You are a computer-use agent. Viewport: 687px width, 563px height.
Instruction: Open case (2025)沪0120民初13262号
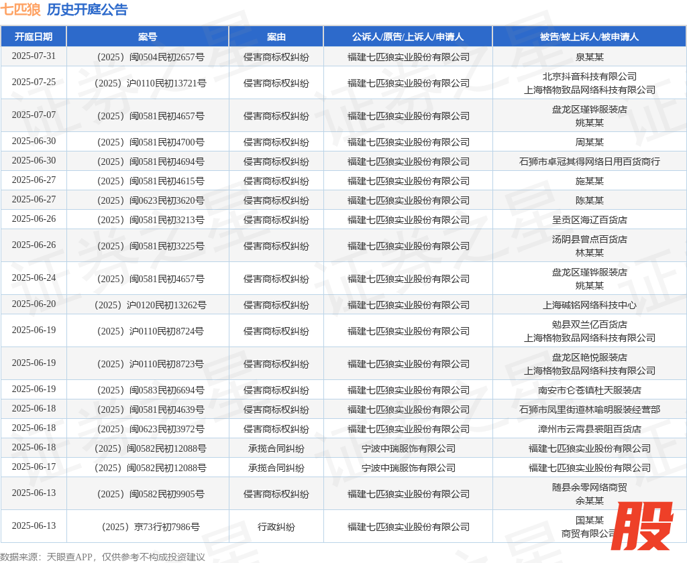[x=148, y=305]
